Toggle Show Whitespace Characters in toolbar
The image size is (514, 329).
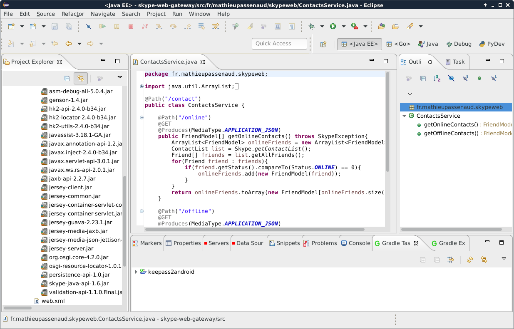(292, 26)
